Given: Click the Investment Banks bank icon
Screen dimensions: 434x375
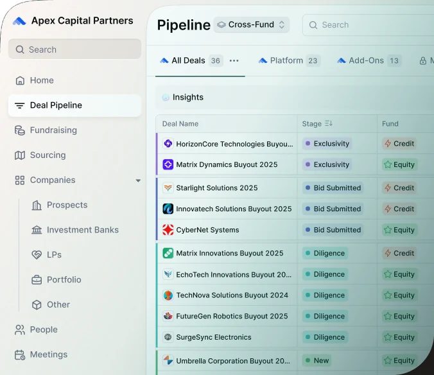Looking at the screenshot, I should (37, 230).
